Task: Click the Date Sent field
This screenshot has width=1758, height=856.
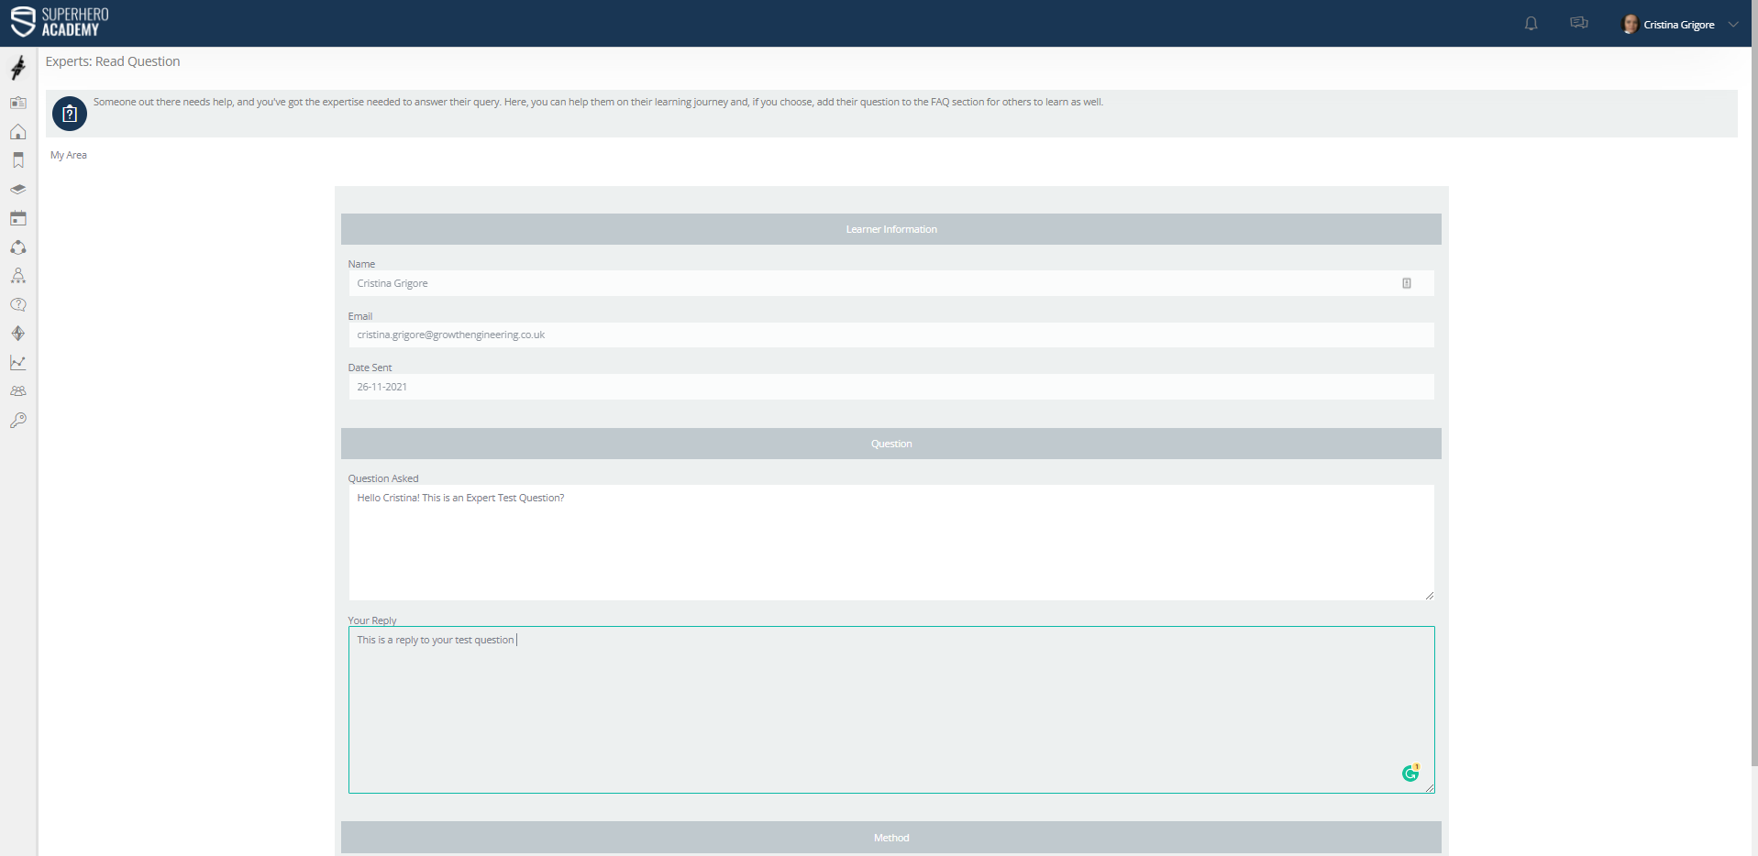Action: click(890, 387)
